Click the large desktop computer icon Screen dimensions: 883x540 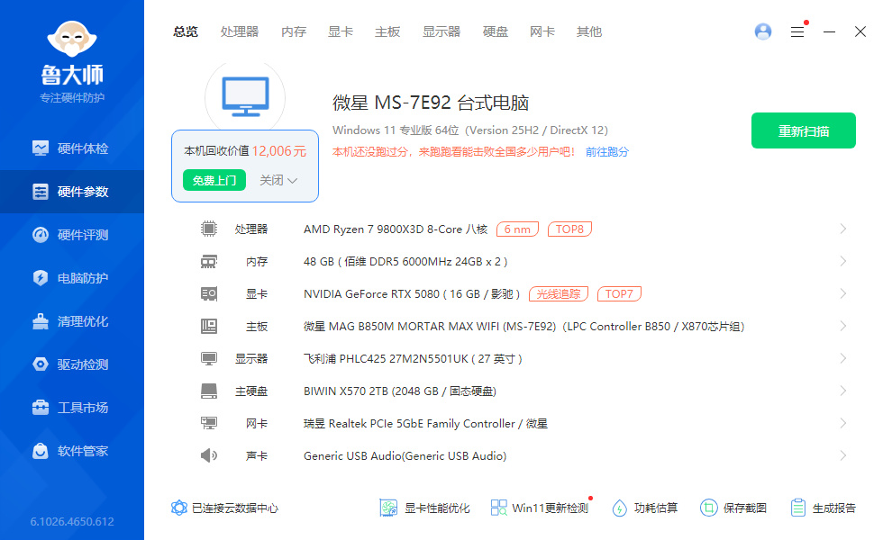(x=245, y=97)
